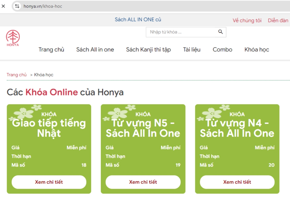Open the Từ vựng N4 course title
Image resolution: width=290 pixels, height=203 pixels.
point(237,128)
